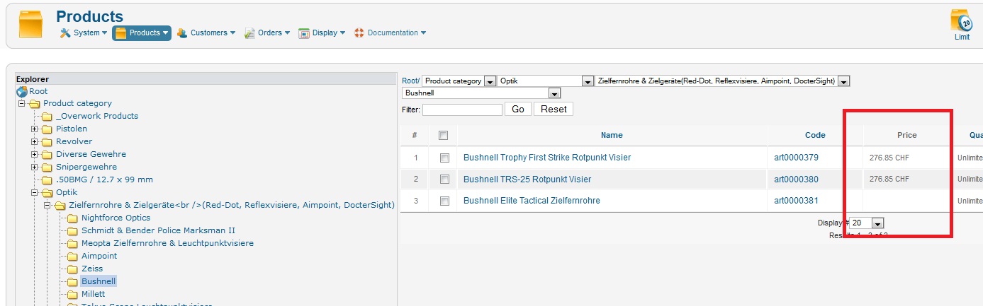This screenshot has height=306, width=983.
Task: Click the Aimpoint folder icon
Action: pos(73,256)
